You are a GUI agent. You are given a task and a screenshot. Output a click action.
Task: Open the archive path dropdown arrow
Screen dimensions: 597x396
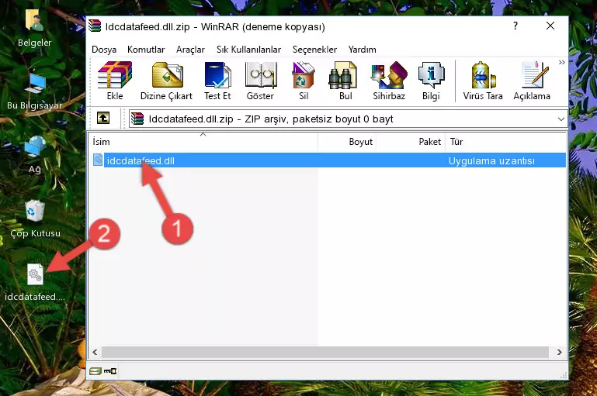pos(561,119)
